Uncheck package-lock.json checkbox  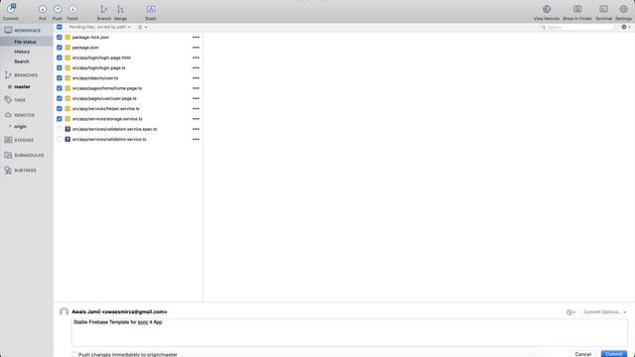pos(60,38)
